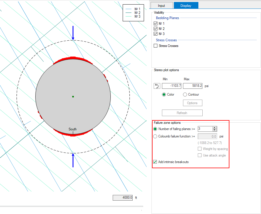Disable Add intrinsic breakouts option
Screen dimensions: 261x214
[x=155, y=162]
